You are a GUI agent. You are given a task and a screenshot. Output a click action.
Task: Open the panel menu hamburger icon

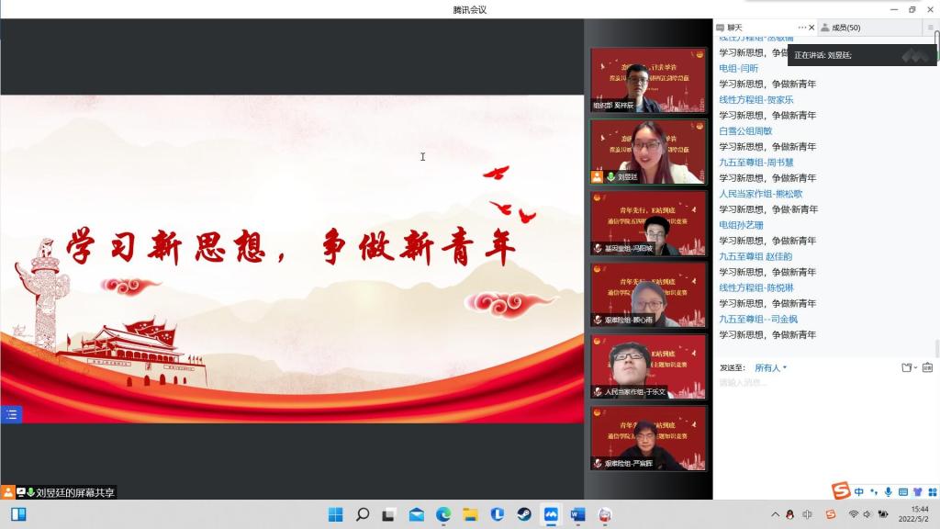(930, 28)
